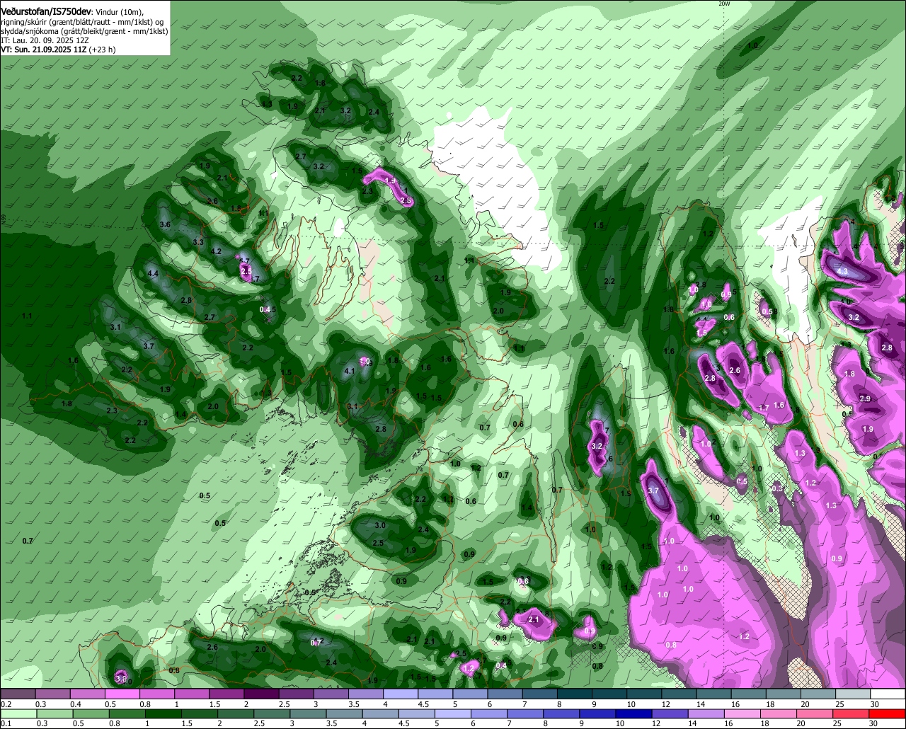Click top legend white swatch after 30

pyautogui.click(x=888, y=694)
